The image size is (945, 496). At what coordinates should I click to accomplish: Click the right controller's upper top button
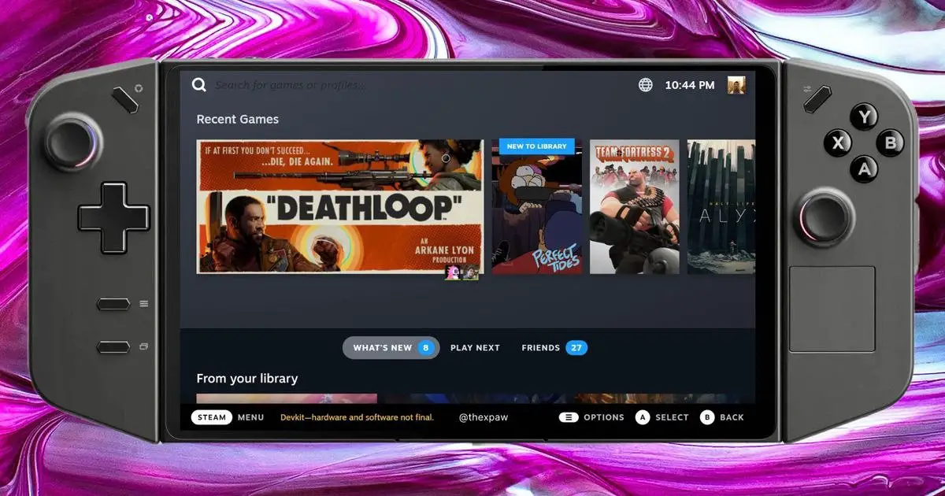click(817, 98)
